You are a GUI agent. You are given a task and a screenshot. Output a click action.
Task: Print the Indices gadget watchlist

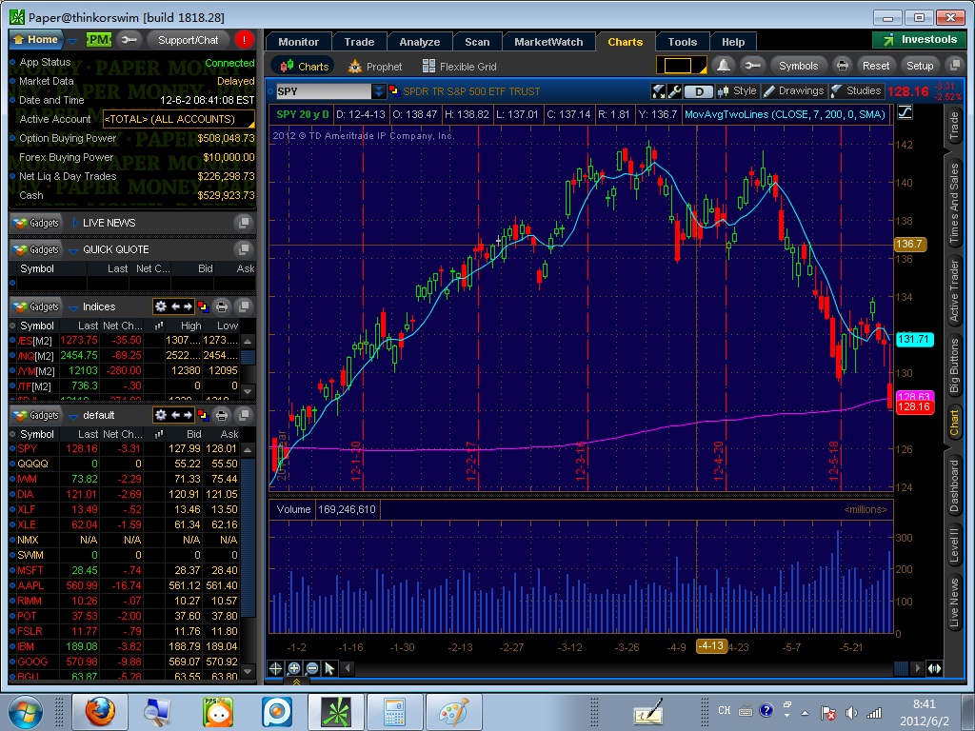coord(221,306)
